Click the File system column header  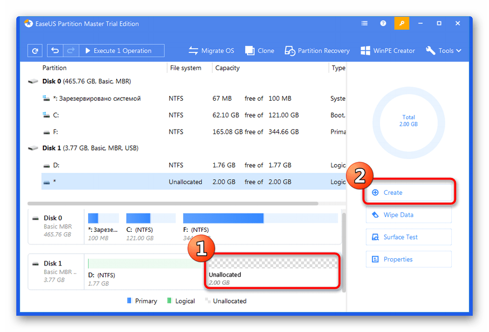click(185, 68)
